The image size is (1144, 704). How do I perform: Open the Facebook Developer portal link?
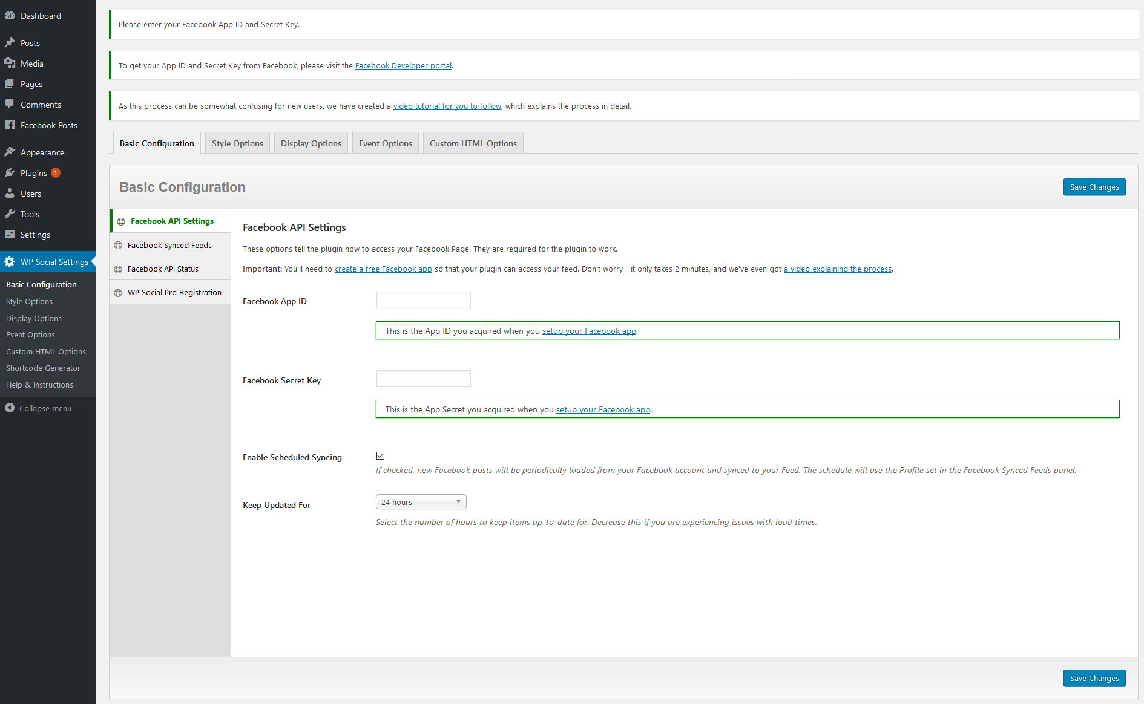pos(403,66)
